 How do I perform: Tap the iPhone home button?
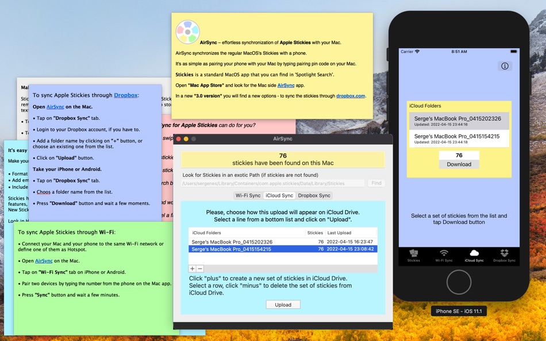click(459, 282)
